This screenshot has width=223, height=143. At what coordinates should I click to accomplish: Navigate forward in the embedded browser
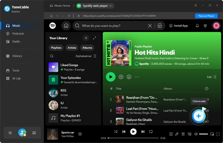coord(63,16)
